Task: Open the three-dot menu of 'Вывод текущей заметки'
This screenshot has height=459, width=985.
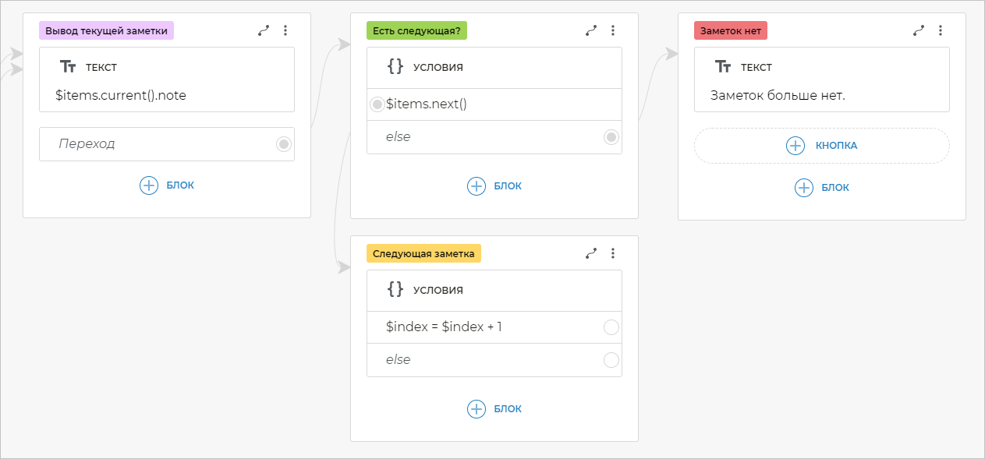Action: coord(285,30)
